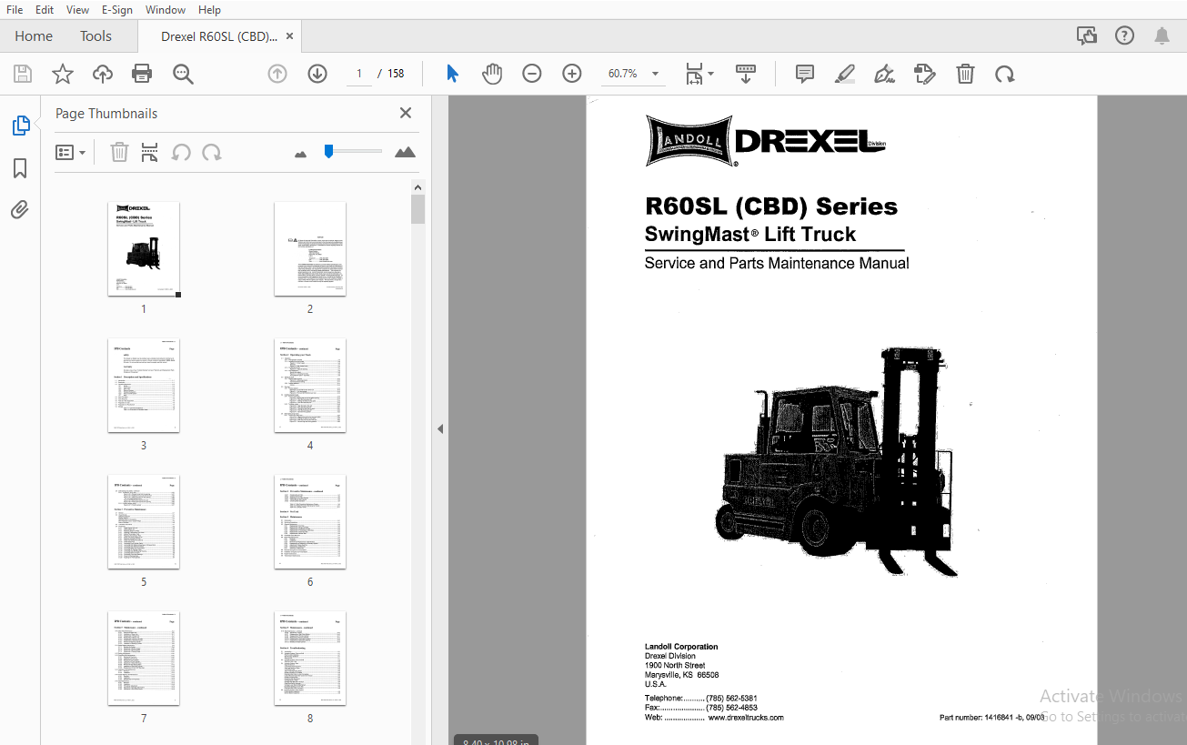Close the Page Thumbnails panel
The width and height of the screenshot is (1187, 745).
(x=406, y=113)
